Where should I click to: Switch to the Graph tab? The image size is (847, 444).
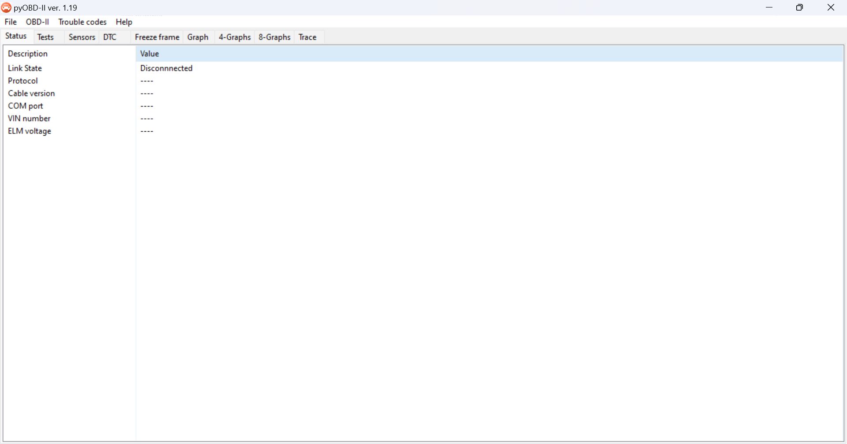(x=198, y=37)
